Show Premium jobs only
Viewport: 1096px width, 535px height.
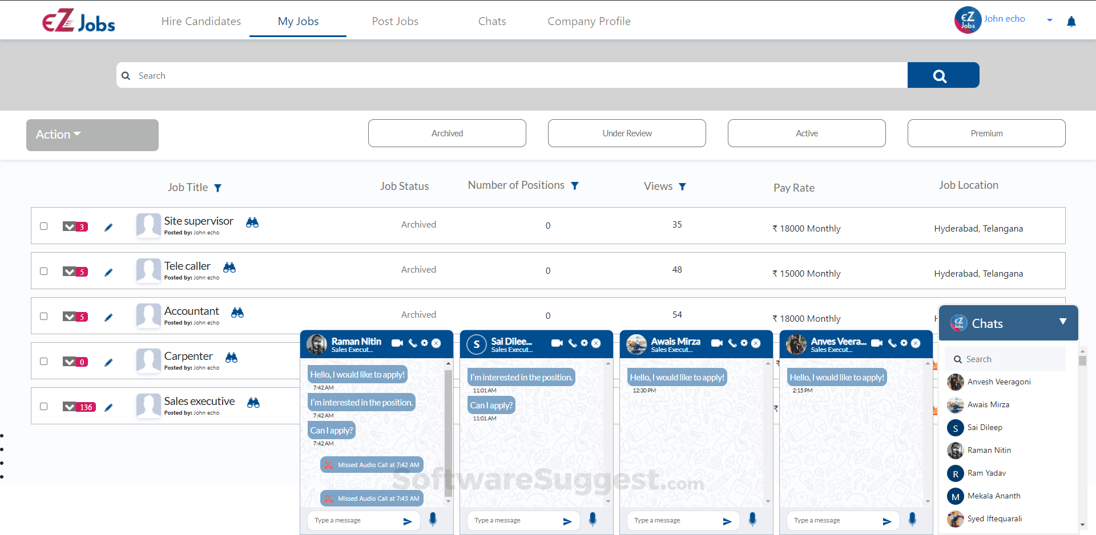pyautogui.click(x=986, y=133)
